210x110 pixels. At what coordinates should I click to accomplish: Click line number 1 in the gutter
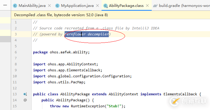[16, 22]
